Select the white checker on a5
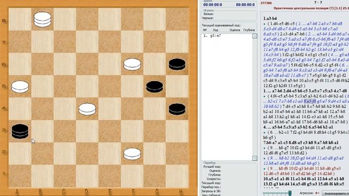The height and width of the screenshot is (196, 349). [20, 87]
